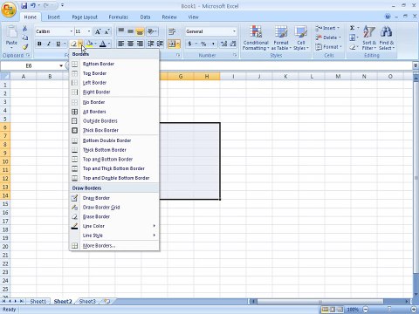Choose Outside Borders option
This screenshot has width=419, height=314.
click(114, 120)
